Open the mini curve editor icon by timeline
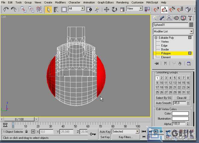 tap(5, 125)
